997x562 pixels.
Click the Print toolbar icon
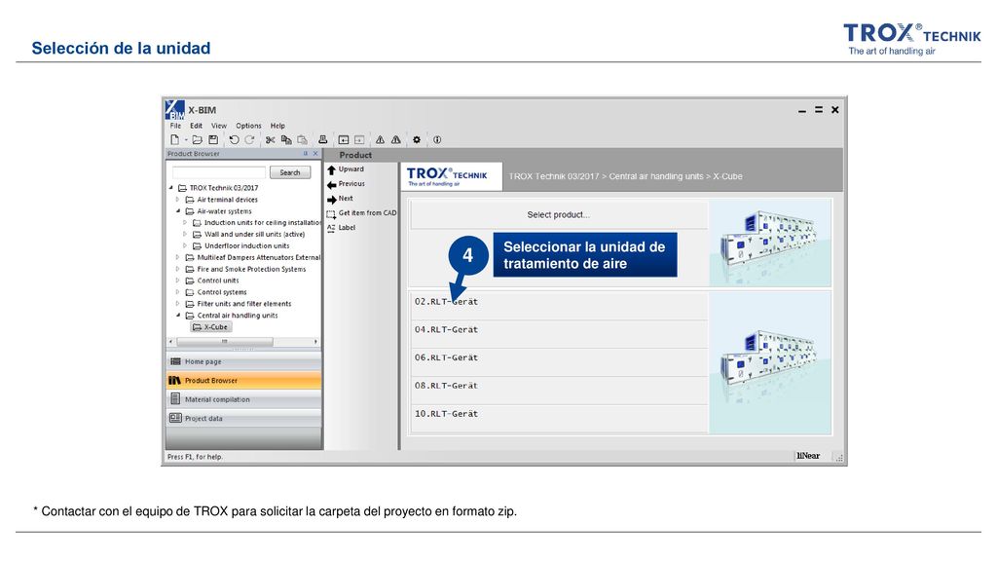click(x=323, y=140)
